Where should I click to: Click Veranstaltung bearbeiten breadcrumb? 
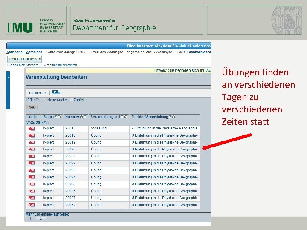point(60,65)
